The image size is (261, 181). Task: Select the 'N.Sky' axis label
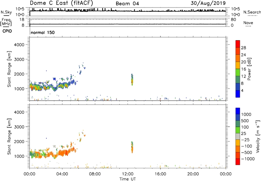pos(6,12)
